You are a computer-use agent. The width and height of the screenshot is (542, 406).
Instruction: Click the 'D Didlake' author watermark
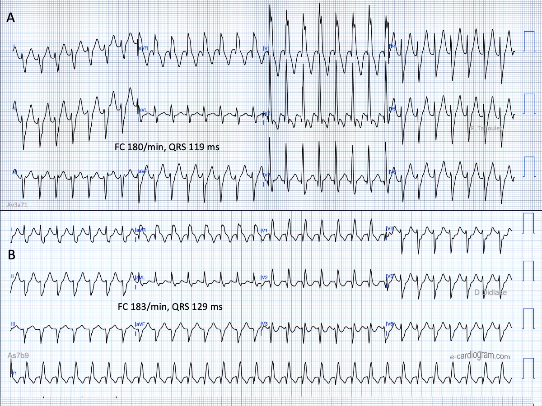[x=490, y=293]
